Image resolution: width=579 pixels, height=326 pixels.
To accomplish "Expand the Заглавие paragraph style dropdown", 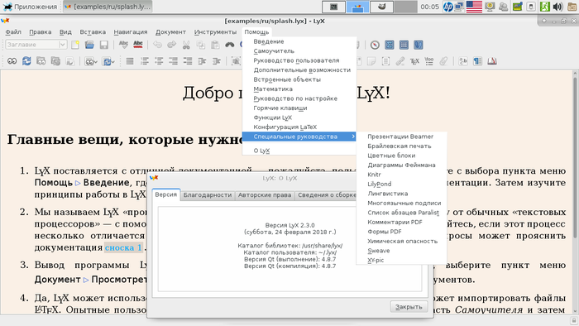I will tap(62, 45).
